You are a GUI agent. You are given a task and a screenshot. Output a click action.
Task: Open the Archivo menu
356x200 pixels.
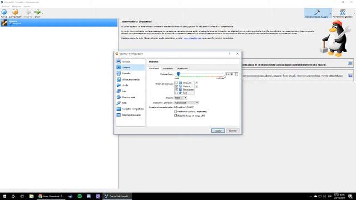(x=5, y=6)
